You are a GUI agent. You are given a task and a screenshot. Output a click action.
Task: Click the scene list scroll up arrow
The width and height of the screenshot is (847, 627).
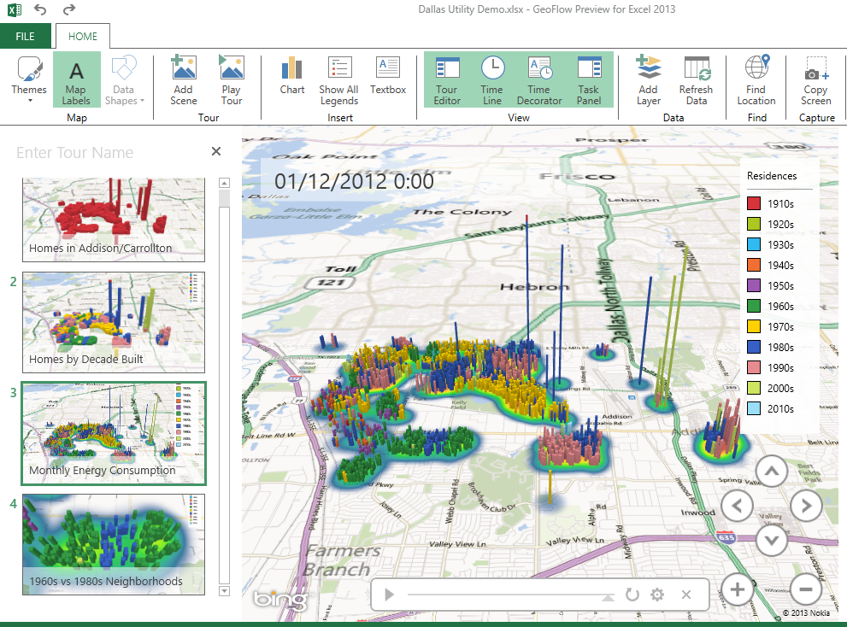click(x=224, y=183)
